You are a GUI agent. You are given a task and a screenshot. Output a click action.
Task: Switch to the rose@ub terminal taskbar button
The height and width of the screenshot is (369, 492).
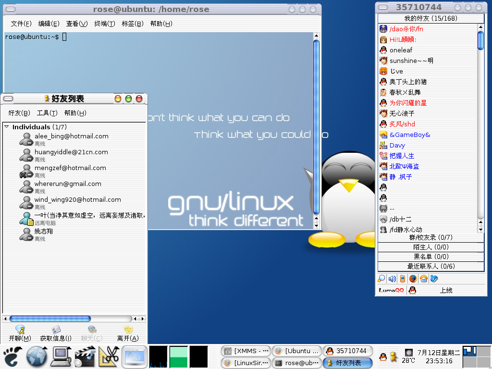296,363
